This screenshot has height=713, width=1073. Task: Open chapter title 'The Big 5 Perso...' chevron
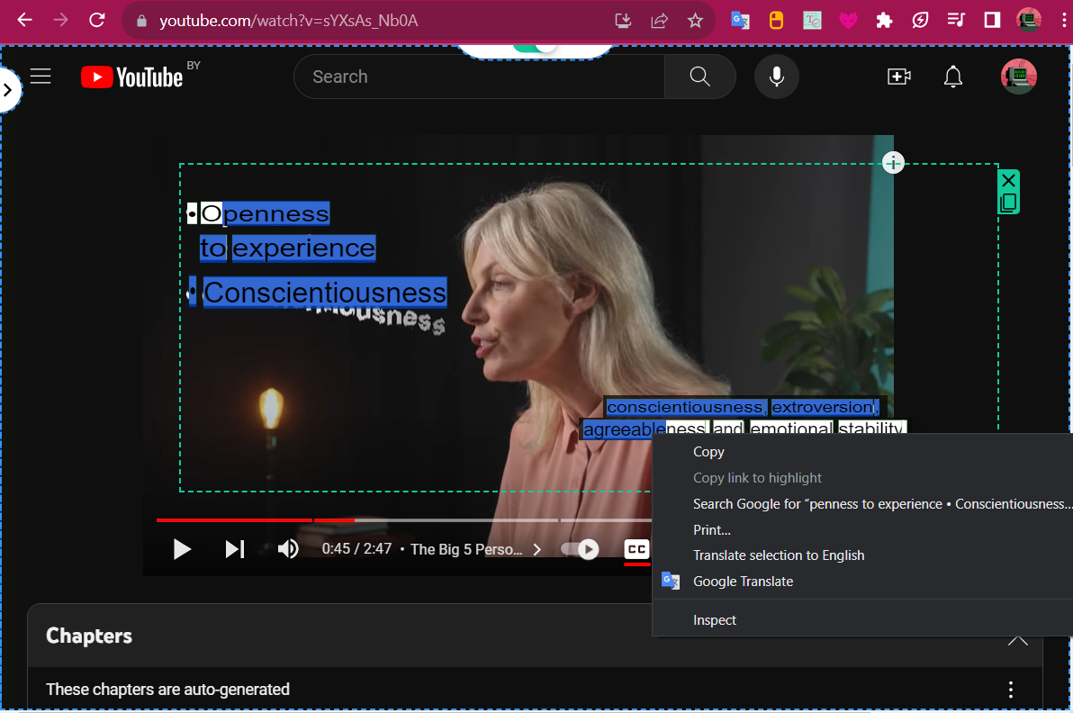[538, 549]
